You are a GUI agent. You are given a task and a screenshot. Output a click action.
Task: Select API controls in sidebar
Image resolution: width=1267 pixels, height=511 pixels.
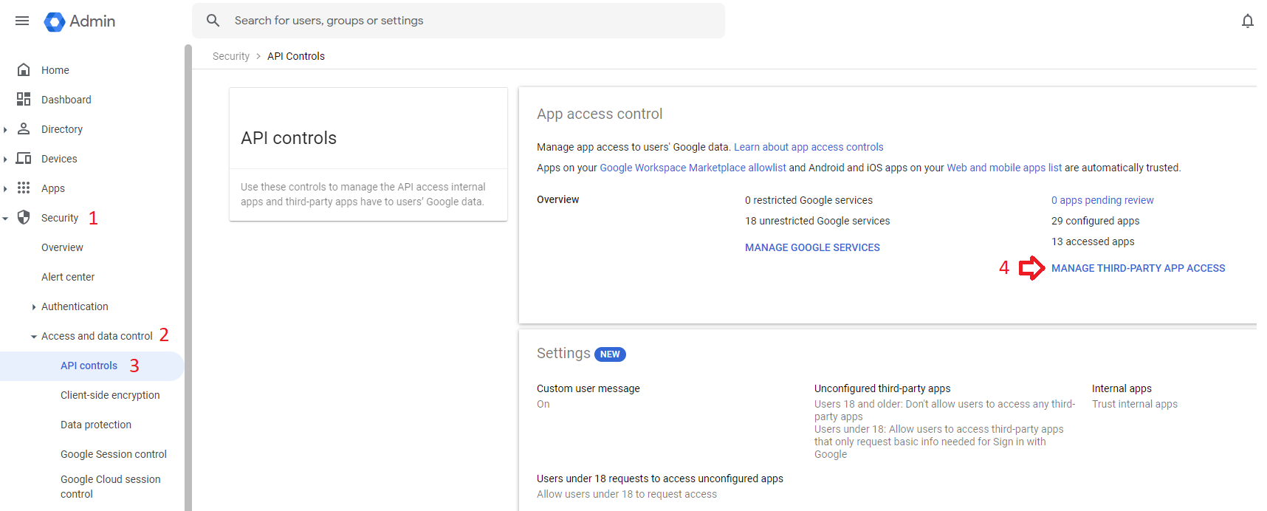click(89, 366)
